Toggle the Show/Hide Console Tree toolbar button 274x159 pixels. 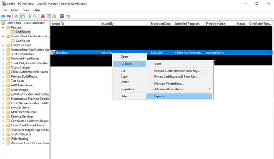click(x=22, y=16)
